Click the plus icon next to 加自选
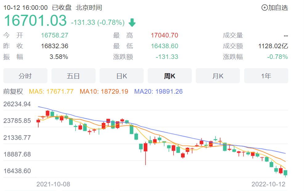 point(265,8)
